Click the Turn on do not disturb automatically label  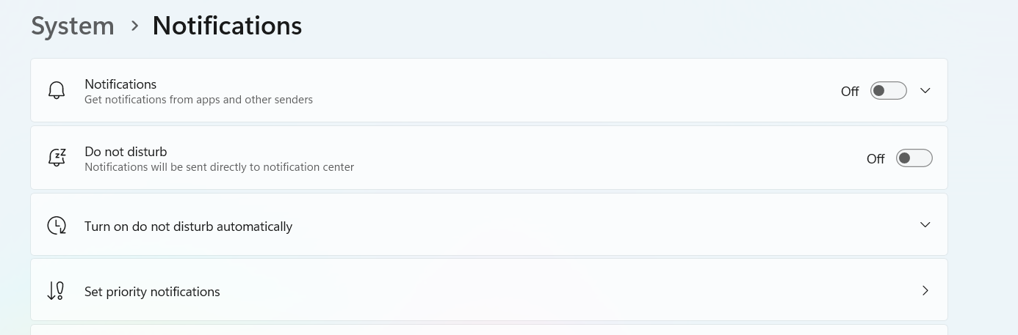188,227
